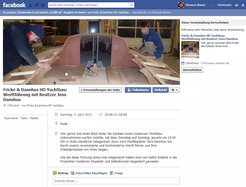This screenshot has height=187, width=246.
Task: Click the Vielleicht button
Action: [160, 90]
